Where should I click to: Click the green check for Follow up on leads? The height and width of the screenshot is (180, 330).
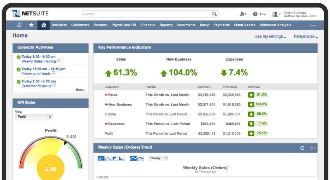tap(19, 70)
